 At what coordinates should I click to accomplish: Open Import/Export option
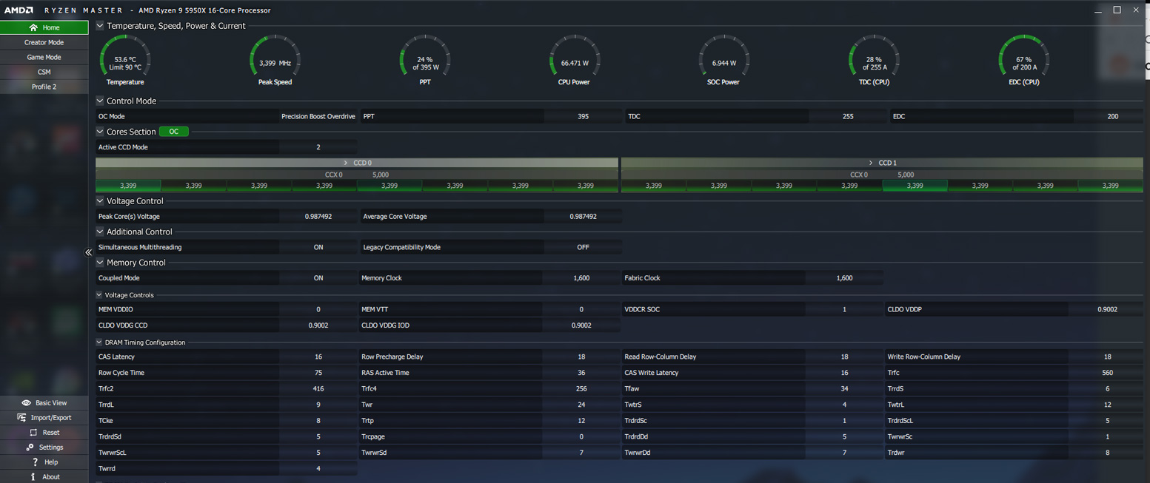pyautogui.click(x=44, y=418)
